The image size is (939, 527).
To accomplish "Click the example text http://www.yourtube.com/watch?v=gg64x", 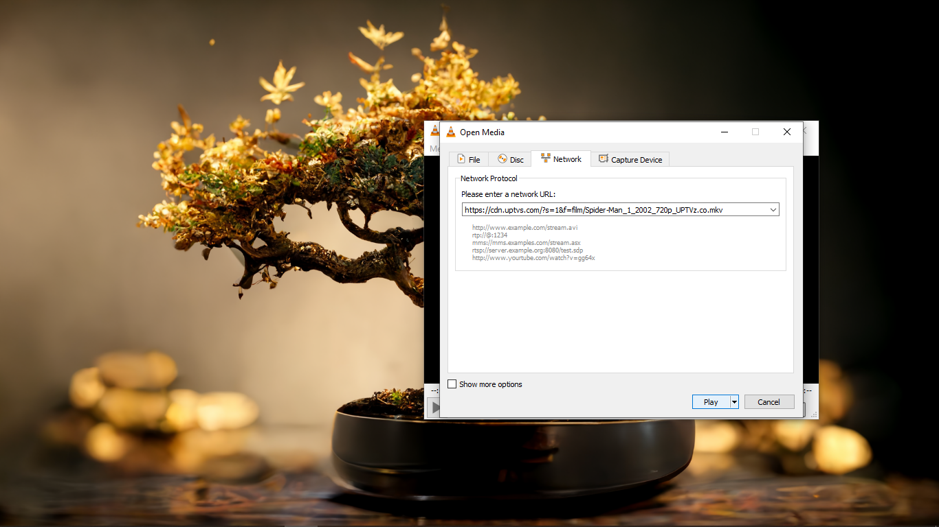I will coord(533,258).
